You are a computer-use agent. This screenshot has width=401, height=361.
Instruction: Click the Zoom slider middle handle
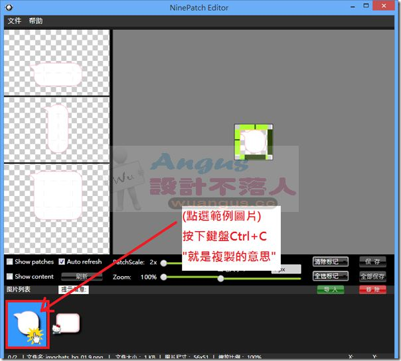click(220, 278)
